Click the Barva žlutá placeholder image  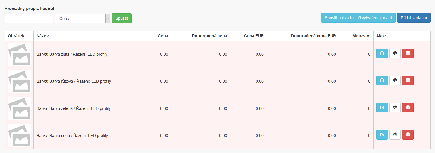[19, 54]
